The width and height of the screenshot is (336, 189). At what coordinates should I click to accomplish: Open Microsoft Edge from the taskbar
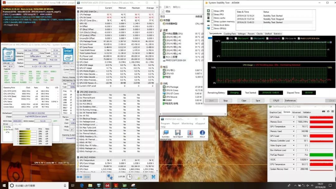(x=82, y=186)
